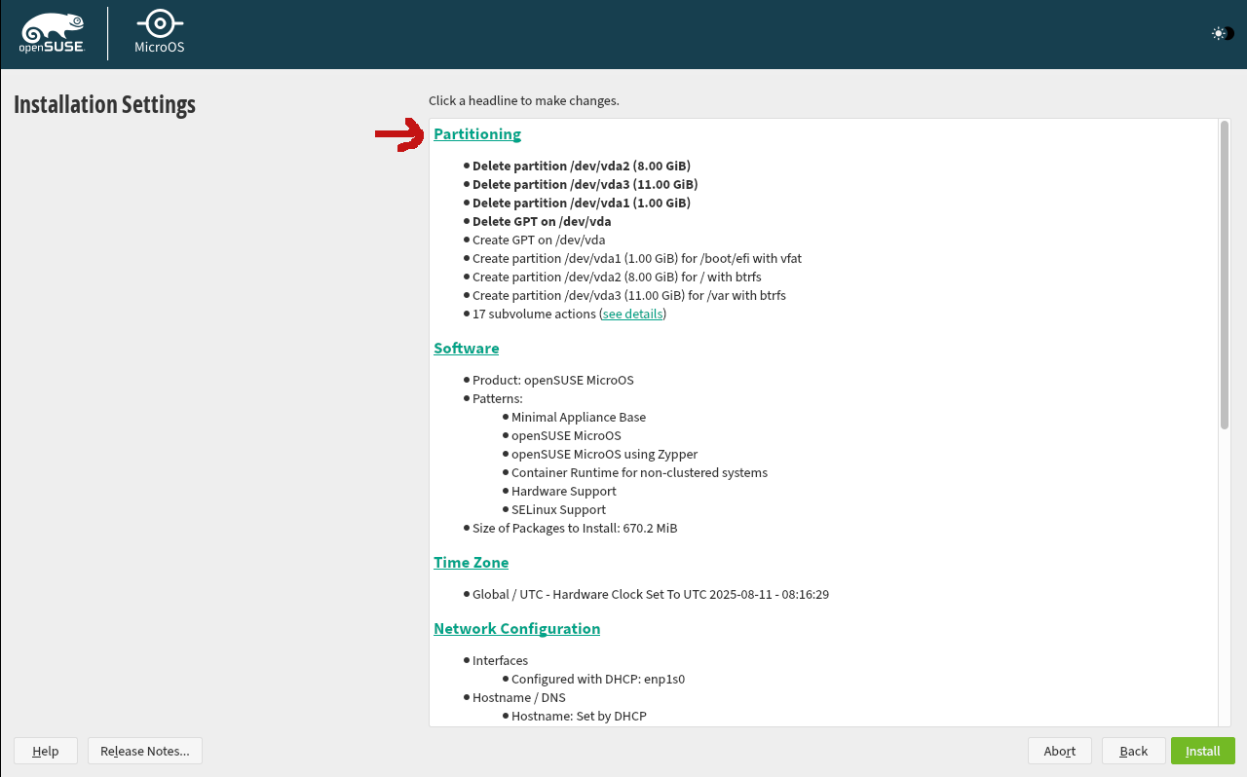Click the Configured with DHCP: enp1s0 entry
1247x777 pixels.
[x=598, y=679]
